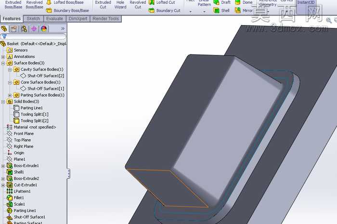
Task: Open the Reference Geometry dropdown arrow
Action: point(268,12)
